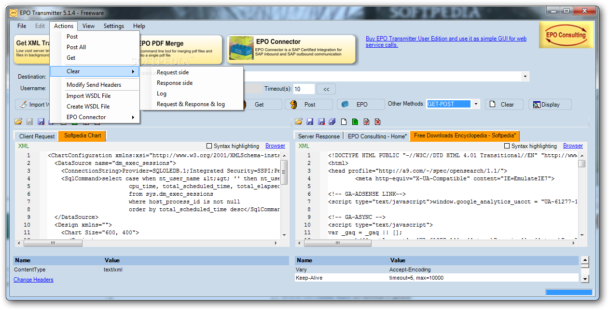Open the File menu

pyautogui.click(x=22, y=26)
